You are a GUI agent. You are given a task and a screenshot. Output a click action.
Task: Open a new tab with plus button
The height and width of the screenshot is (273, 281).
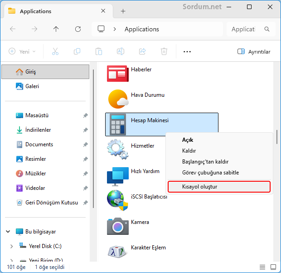pos(123,11)
